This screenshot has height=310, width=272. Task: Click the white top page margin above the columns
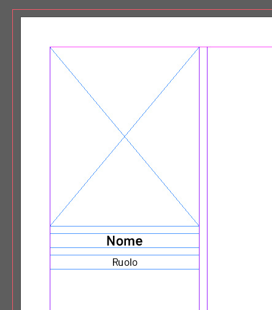coord(146,32)
